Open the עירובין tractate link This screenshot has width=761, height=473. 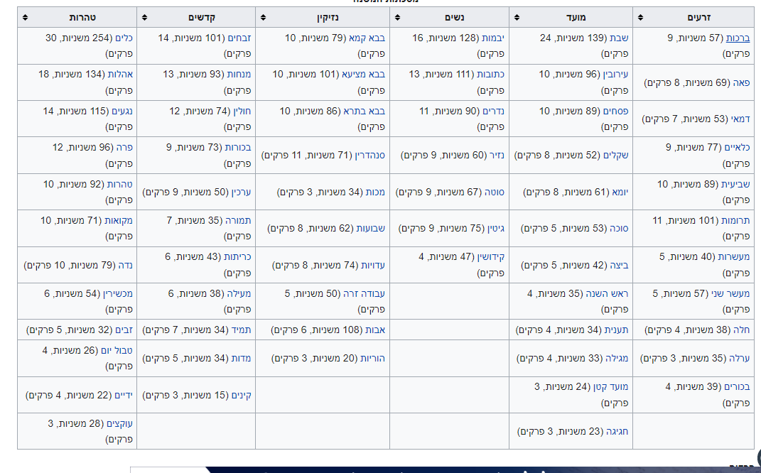615,75
